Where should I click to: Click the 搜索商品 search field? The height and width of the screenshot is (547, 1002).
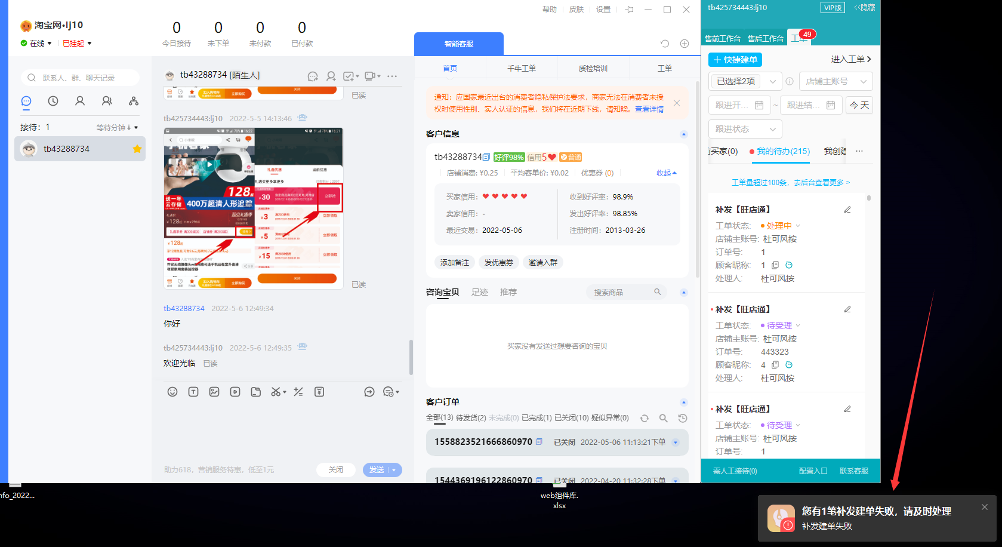625,292
